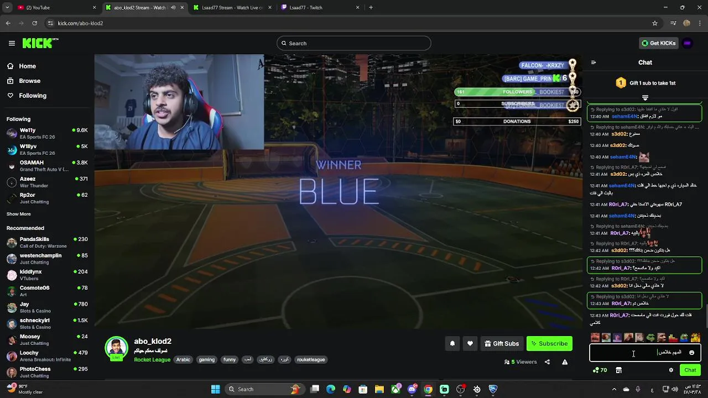Open westenchamplin recommended channel
The width and height of the screenshot is (708, 398).
(x=47, y=259)
